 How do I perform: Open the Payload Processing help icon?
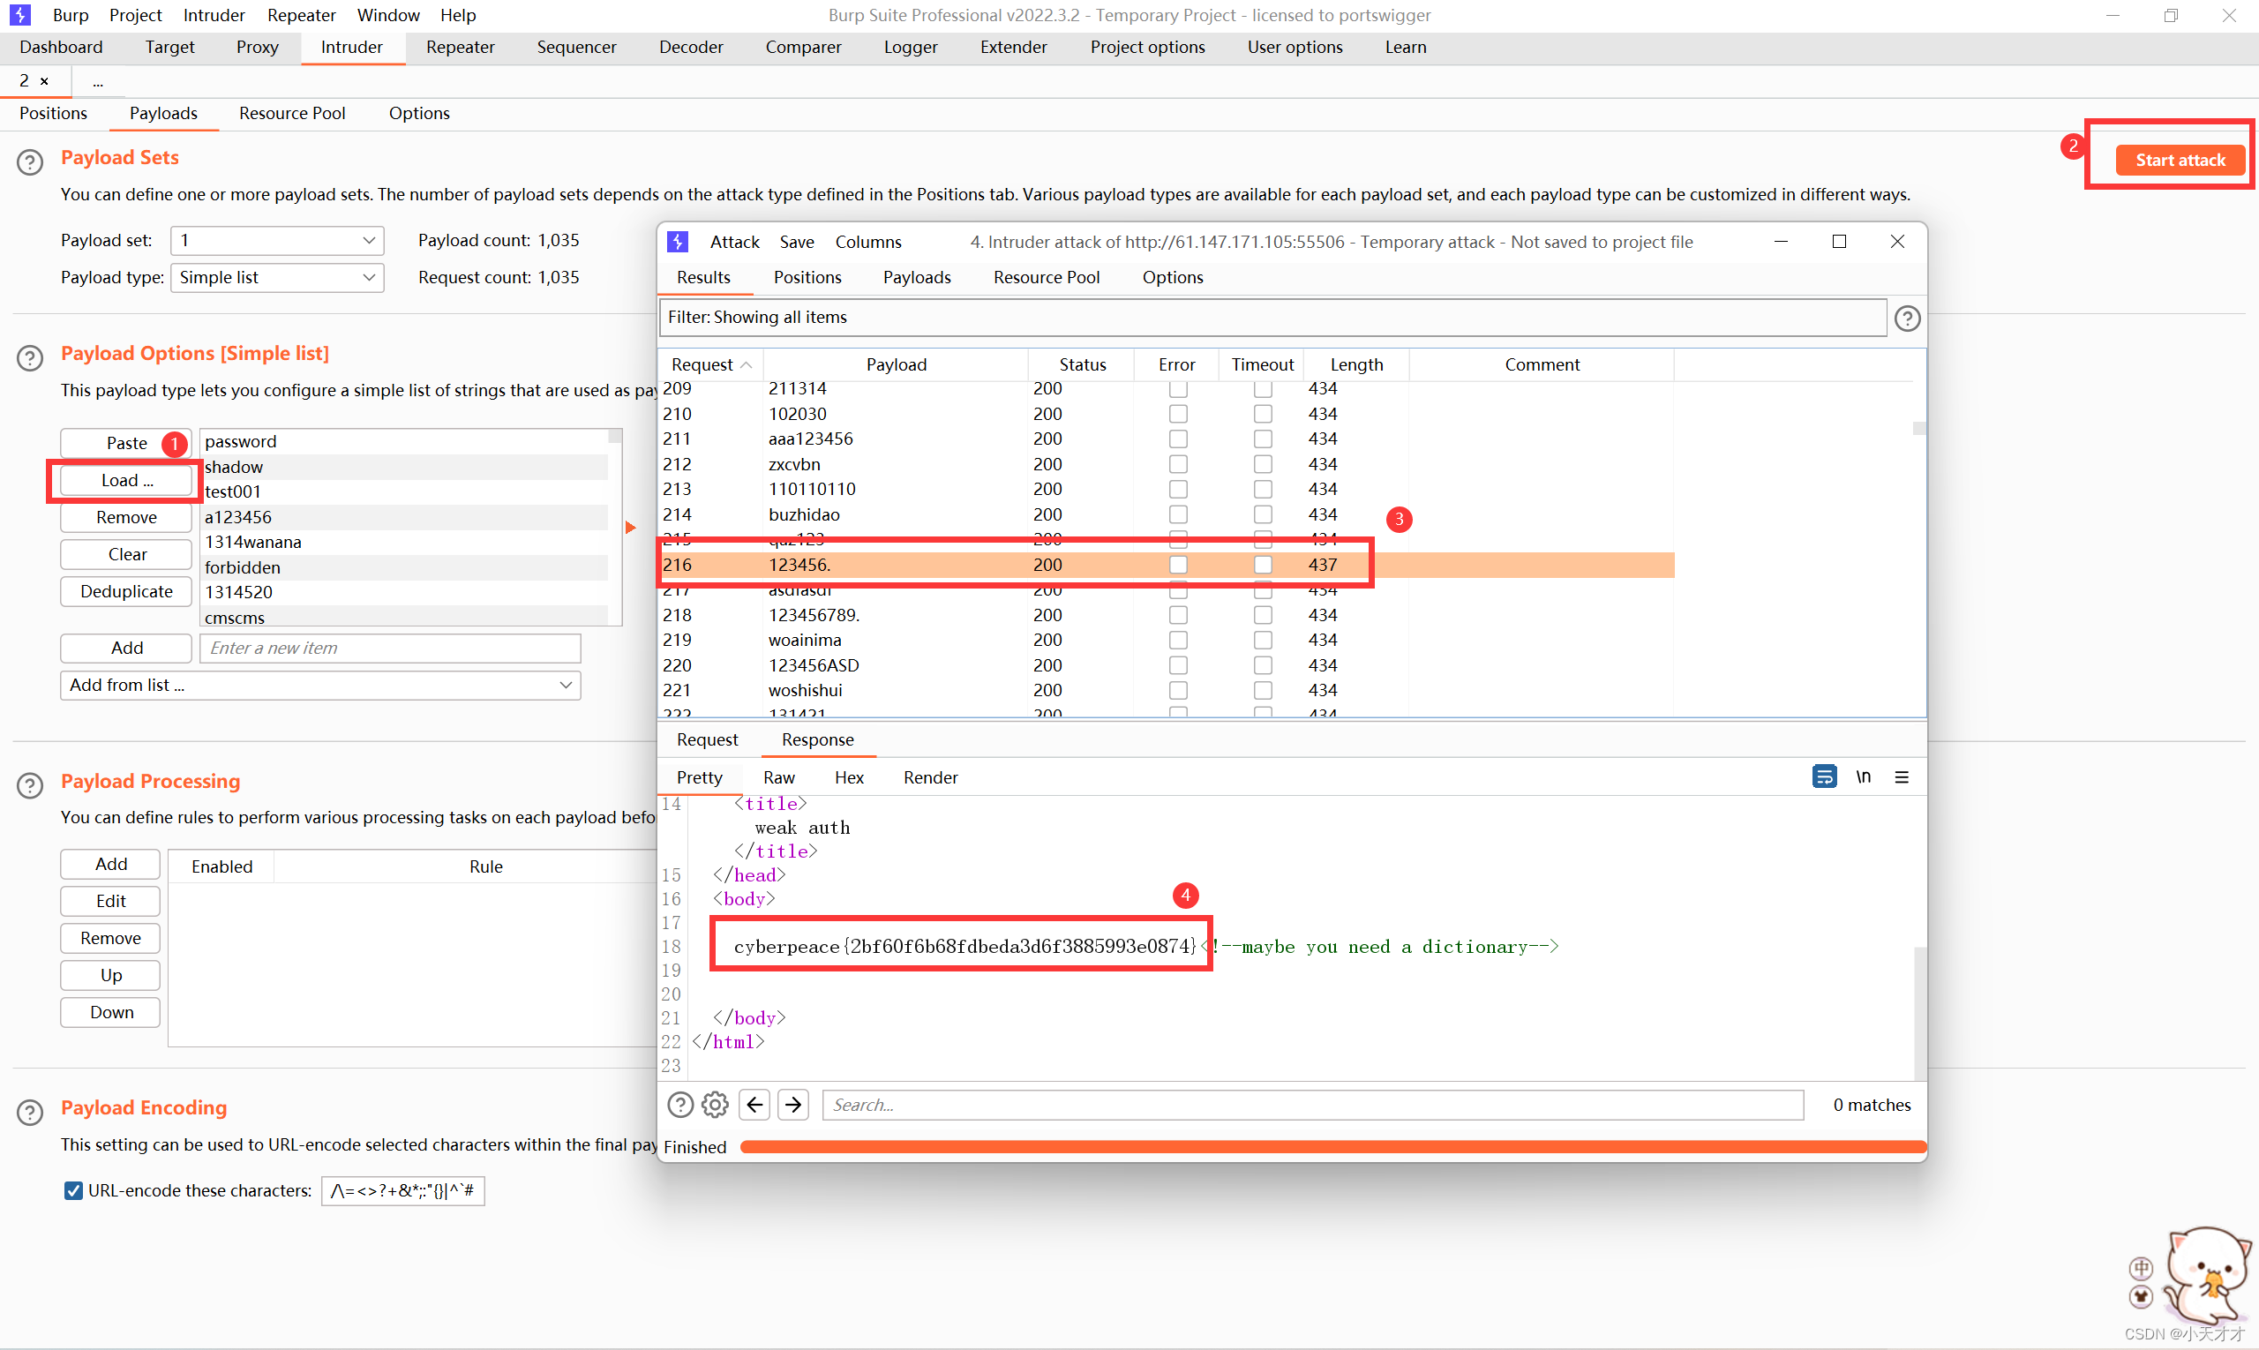[x=30, y=785]
